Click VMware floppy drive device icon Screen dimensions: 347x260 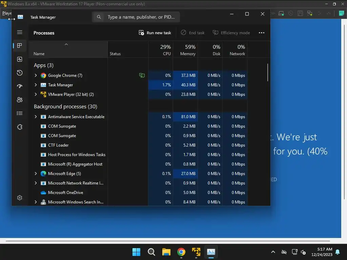(300, 13)
